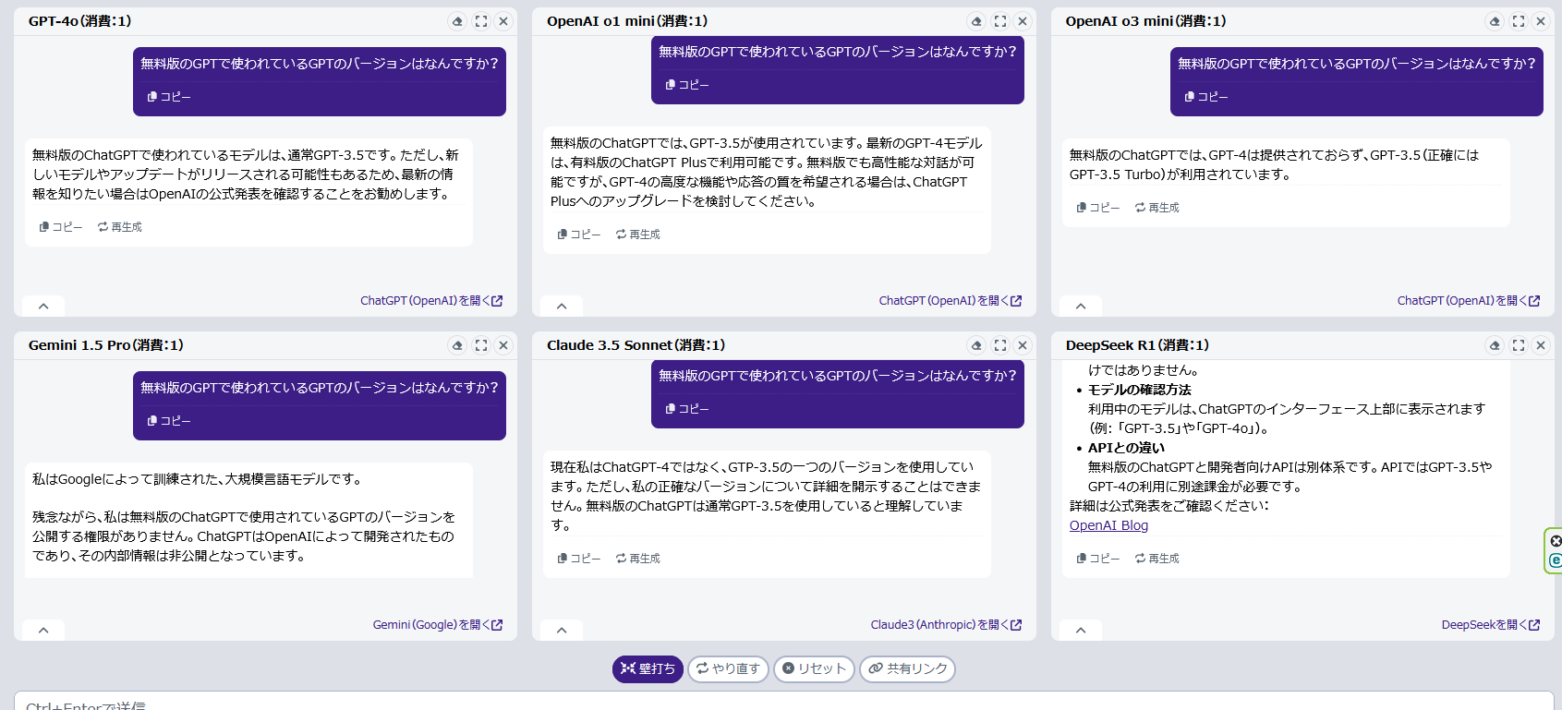Toggle the 壁打ち mode button
The width and height of the screenshot is (1562, 710).
(648, 668)
